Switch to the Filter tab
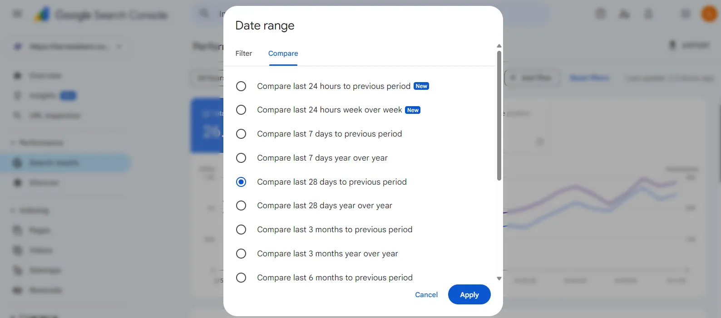The height and width of the screenshot is (318, 721). 243,54
